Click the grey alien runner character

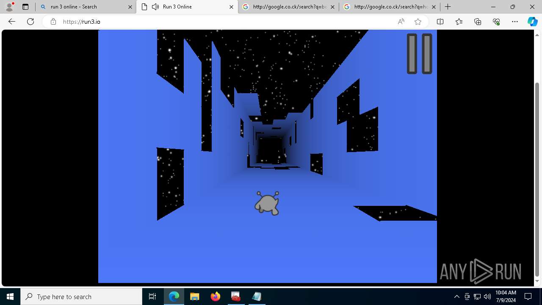tap(267, 203)
